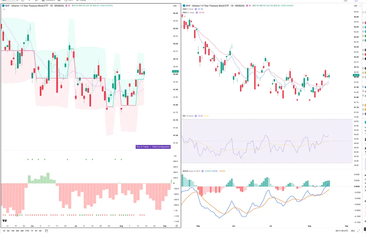Select the RSI 14 close legend

coord(188,116)
